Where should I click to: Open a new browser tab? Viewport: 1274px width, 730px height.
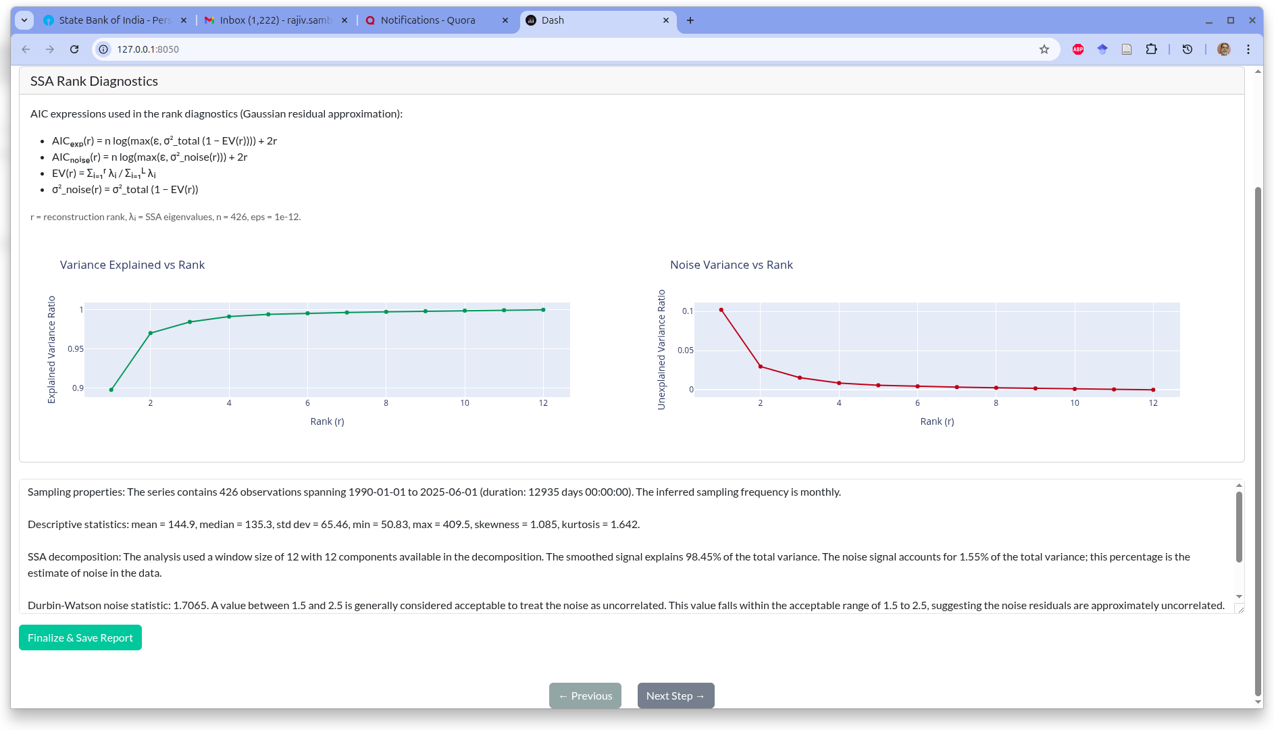(x=690, y=20)
